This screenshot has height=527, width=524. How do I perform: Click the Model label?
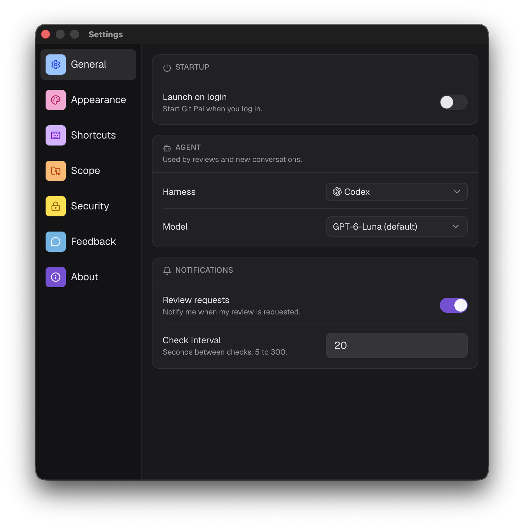(175, 226)
